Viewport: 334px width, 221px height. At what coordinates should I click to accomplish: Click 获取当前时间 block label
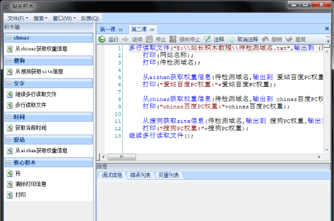coord(31,128)
